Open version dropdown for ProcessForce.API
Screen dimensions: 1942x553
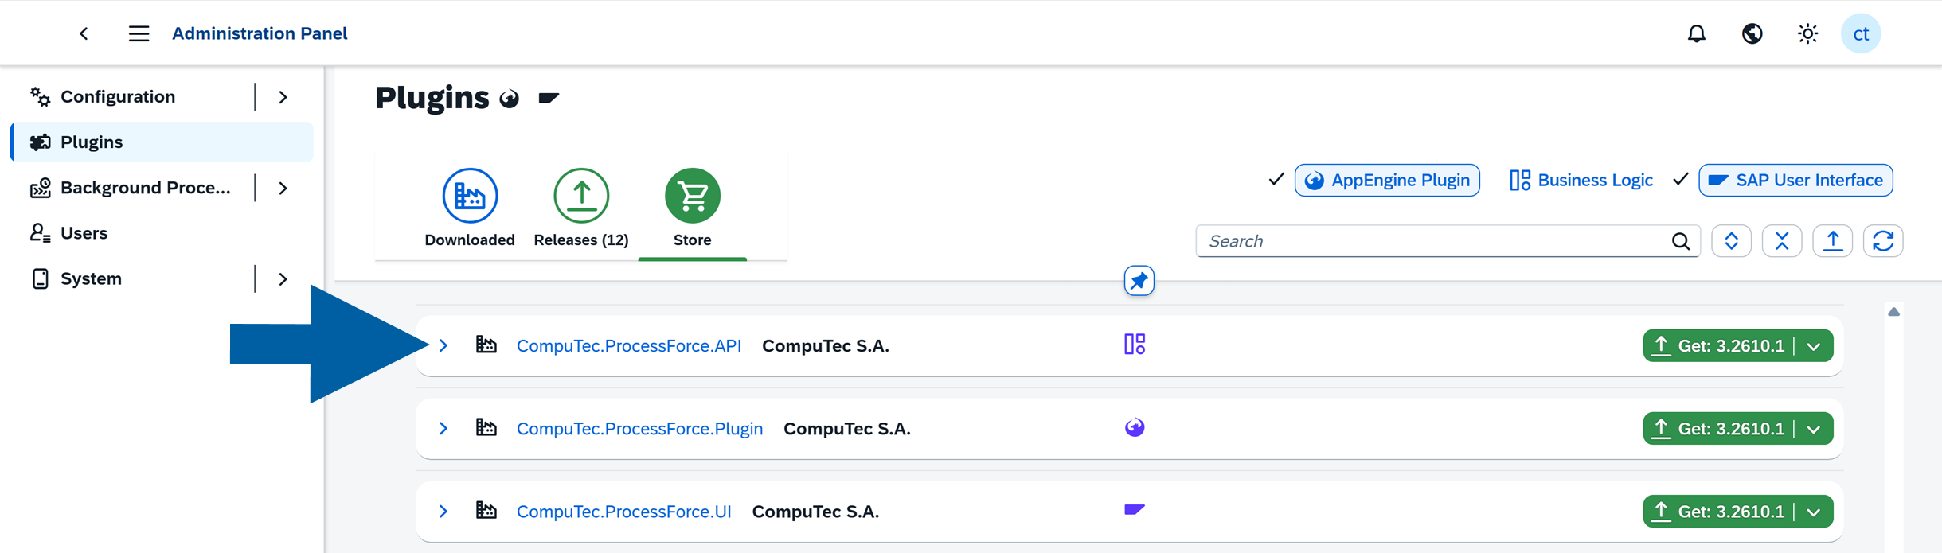1815,346
